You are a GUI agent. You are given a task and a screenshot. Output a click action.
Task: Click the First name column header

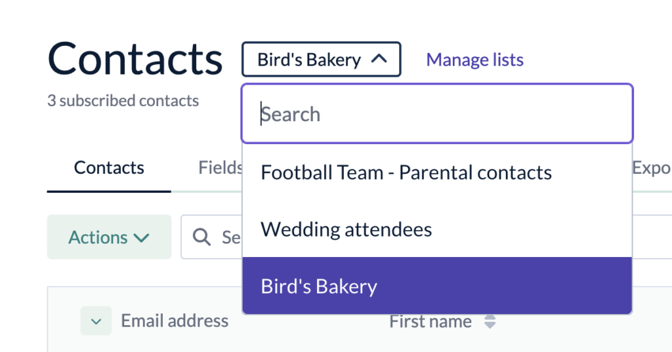tap(430, 322)
